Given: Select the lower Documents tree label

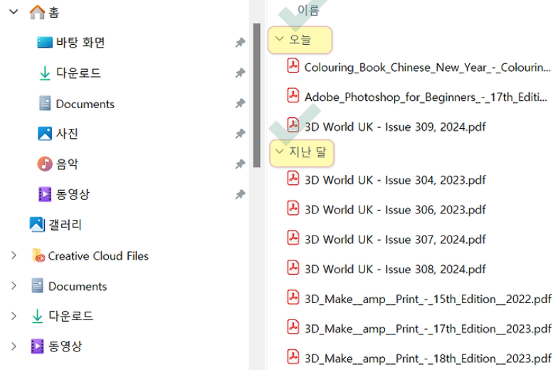Looking at the screenshot, I should click(x=78, y=286).
